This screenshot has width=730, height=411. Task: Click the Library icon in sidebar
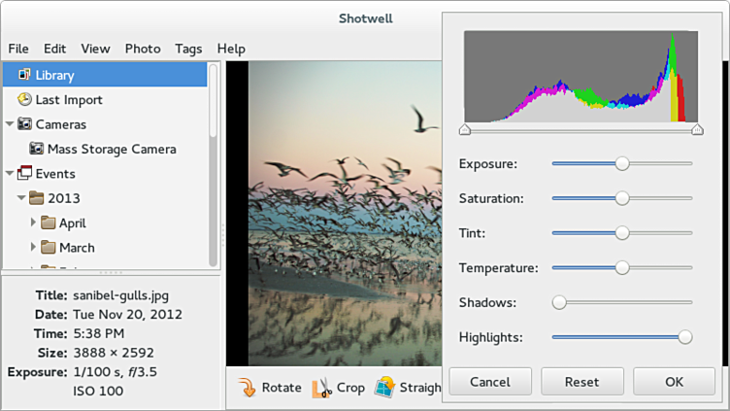[24, 75]
